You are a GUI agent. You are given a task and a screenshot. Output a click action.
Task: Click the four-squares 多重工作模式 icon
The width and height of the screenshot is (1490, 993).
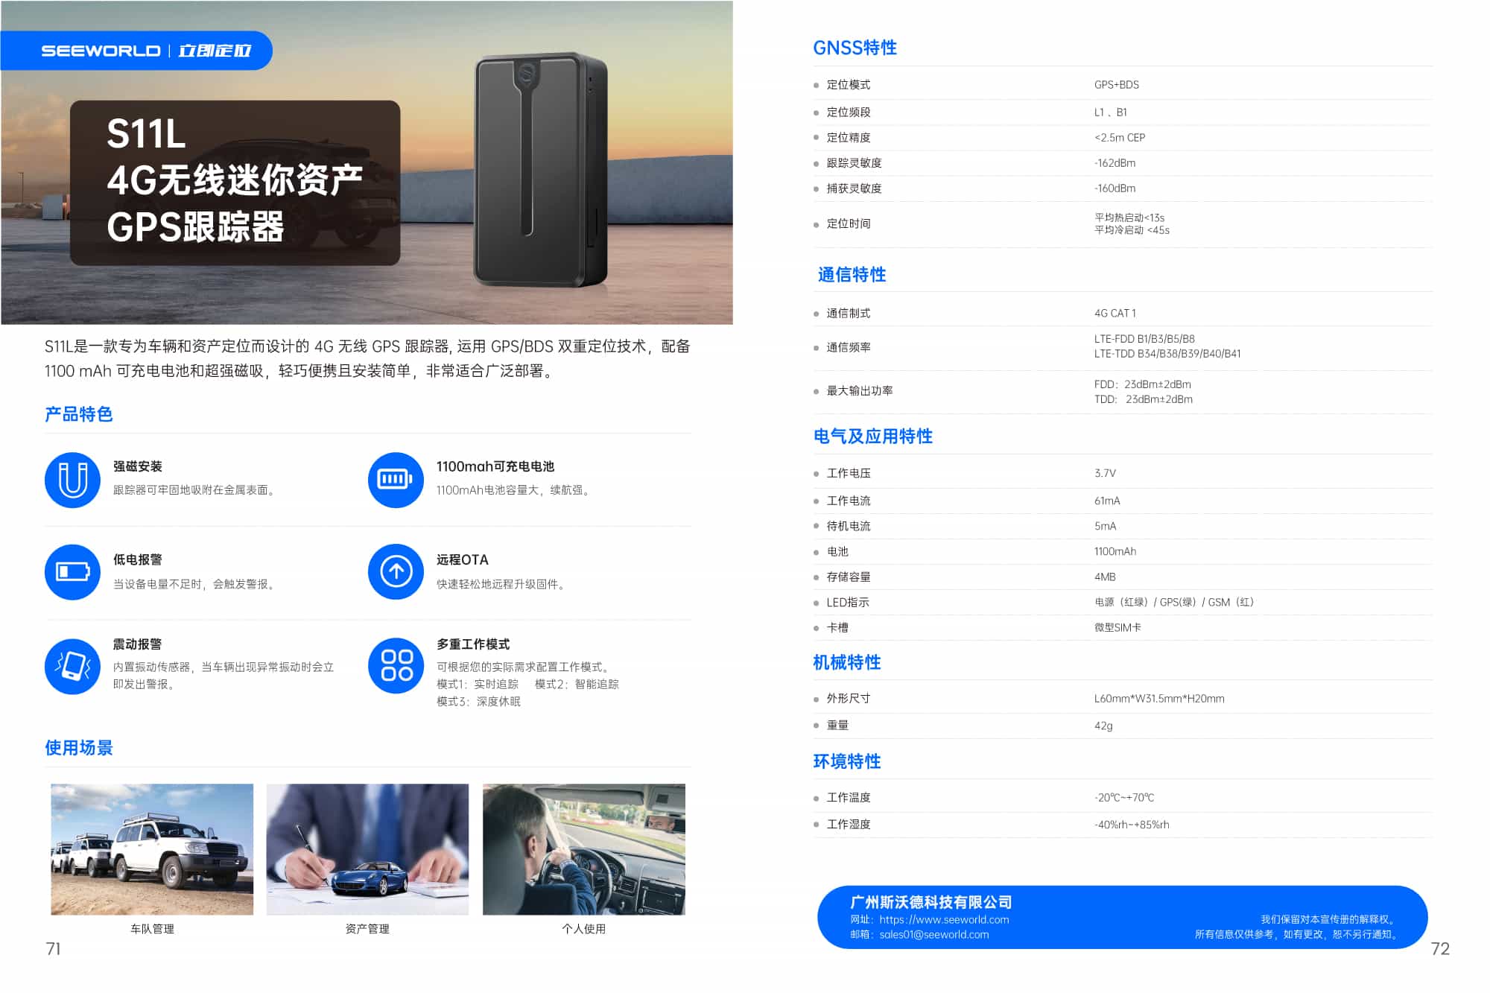tap(396, 666)
